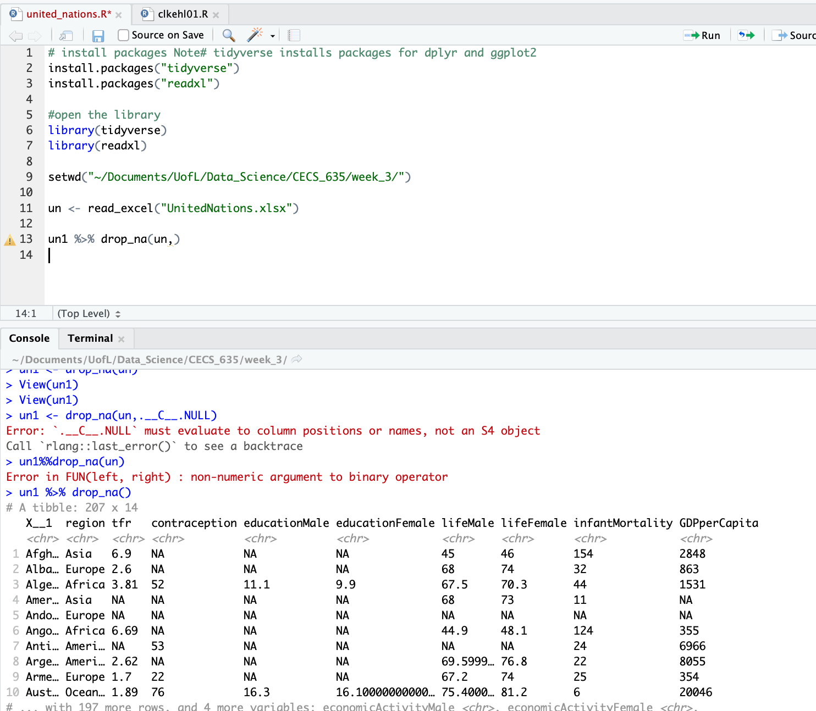
Task: Save the current document disk icon
Action: coord(98,36)
